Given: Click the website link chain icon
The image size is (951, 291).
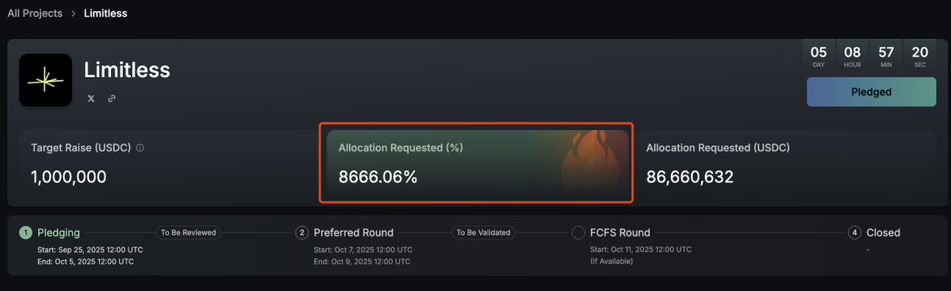Looking at the screenshot, I should click(x=112, y=98).
